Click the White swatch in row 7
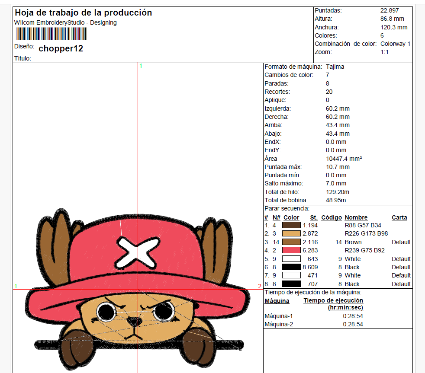The height and width of the screenshot is (373, 425). (x=291, y=275)
